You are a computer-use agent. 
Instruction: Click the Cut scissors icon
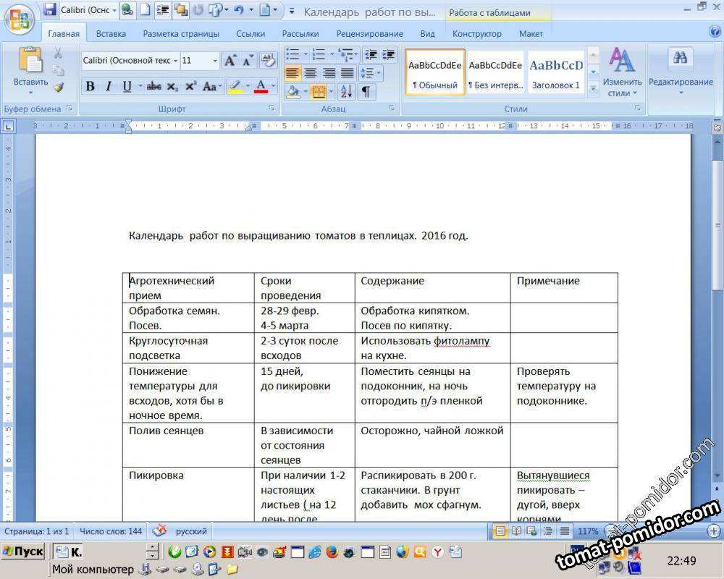pyautogui.click(x=59, y=54)
